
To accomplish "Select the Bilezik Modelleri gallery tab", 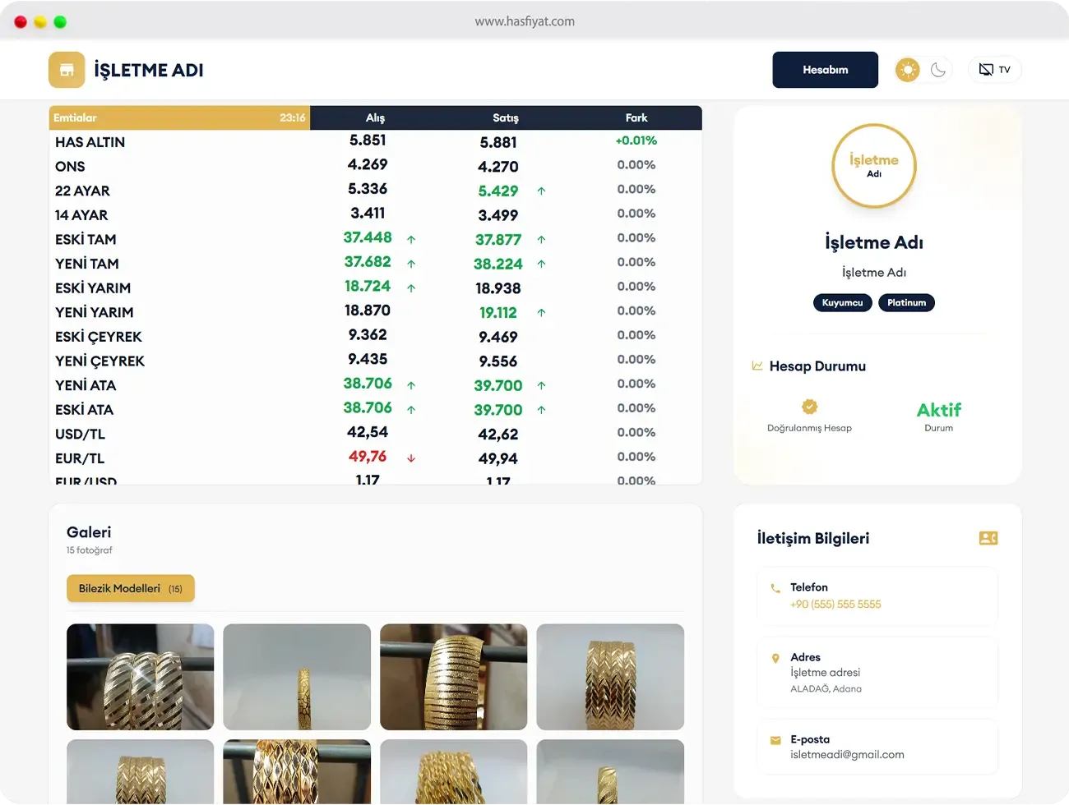I will (131, 588).
